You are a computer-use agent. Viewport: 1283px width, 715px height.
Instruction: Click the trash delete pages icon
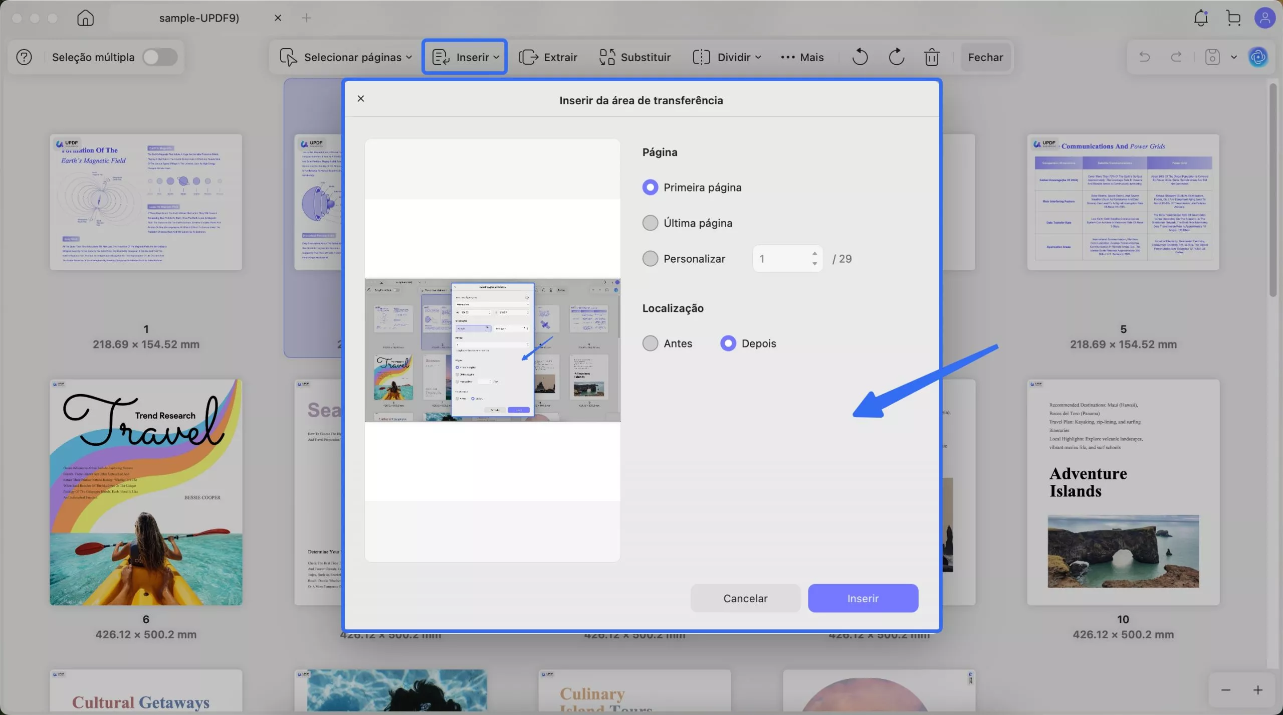click(x=931, y=57)
